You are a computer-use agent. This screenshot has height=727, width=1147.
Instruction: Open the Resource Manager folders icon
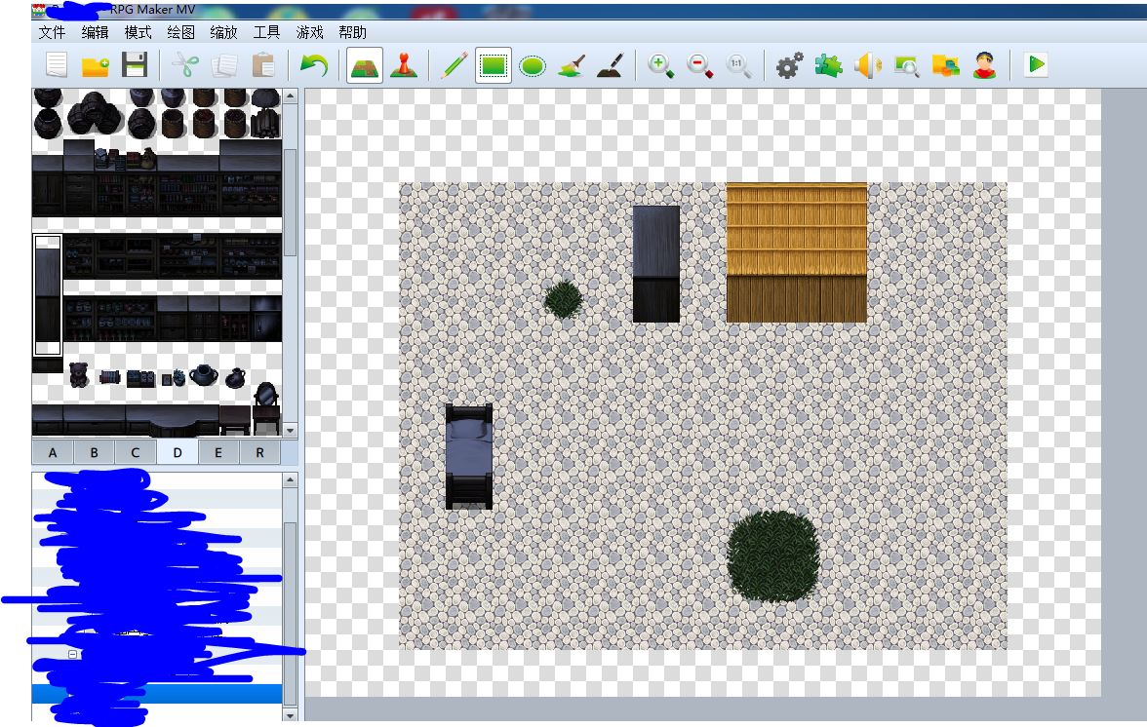pos(946,65)
